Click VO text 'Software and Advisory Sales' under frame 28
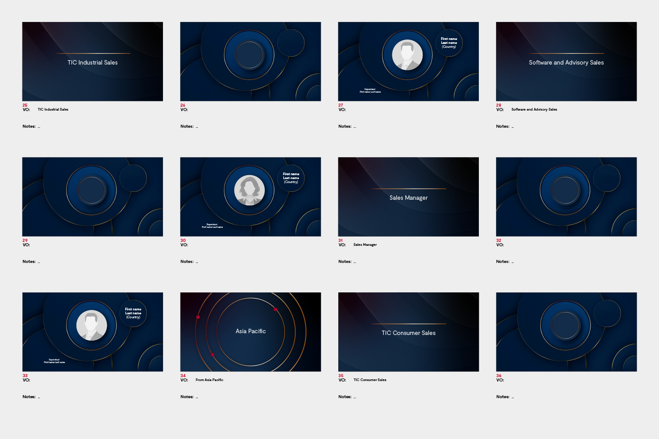659x439 pixels. [x=534, y=110]
